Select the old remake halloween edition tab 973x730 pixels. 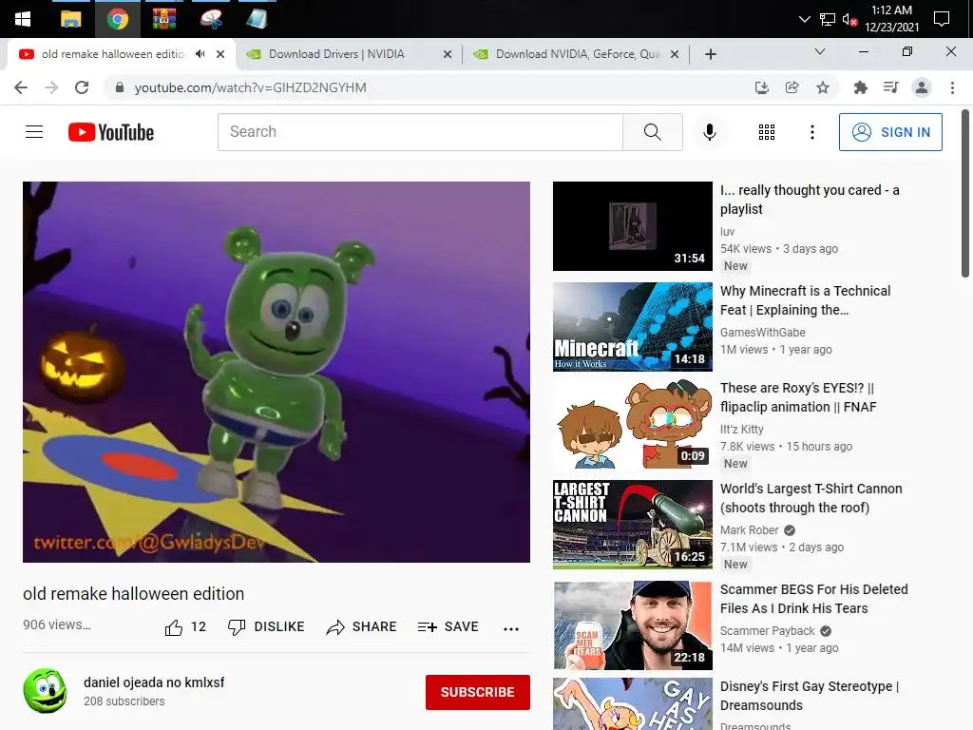[x=112, y=54]
